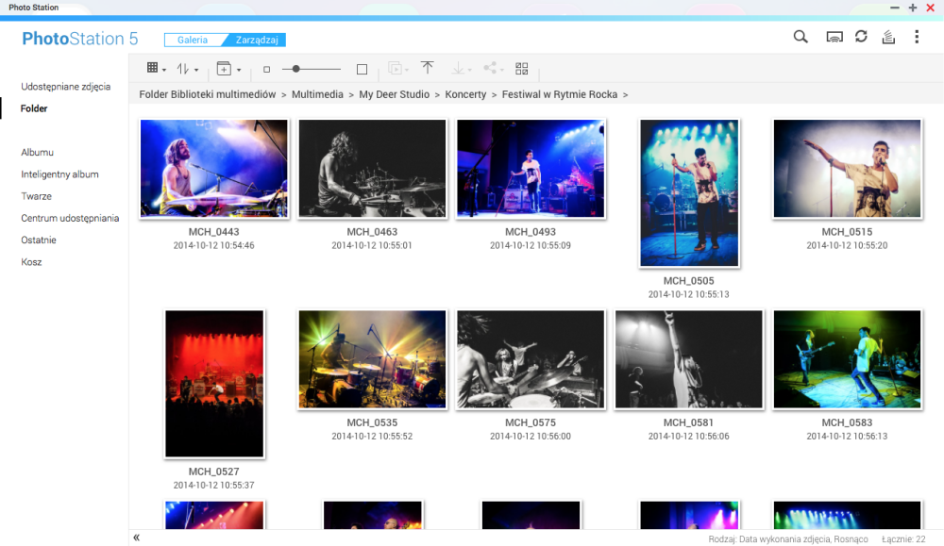Select thumbnail MCH_0581
This screenshot has width=944, height=546.
tap(689, 359)
